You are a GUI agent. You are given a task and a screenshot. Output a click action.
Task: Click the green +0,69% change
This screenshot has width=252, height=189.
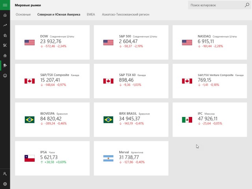(x=61, y=162)
